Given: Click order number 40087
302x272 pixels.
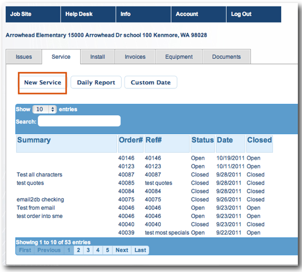Looking at the screenshot, I should [126, 175].
